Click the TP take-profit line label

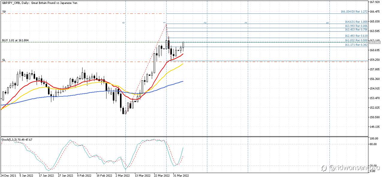tap(4, 12)
